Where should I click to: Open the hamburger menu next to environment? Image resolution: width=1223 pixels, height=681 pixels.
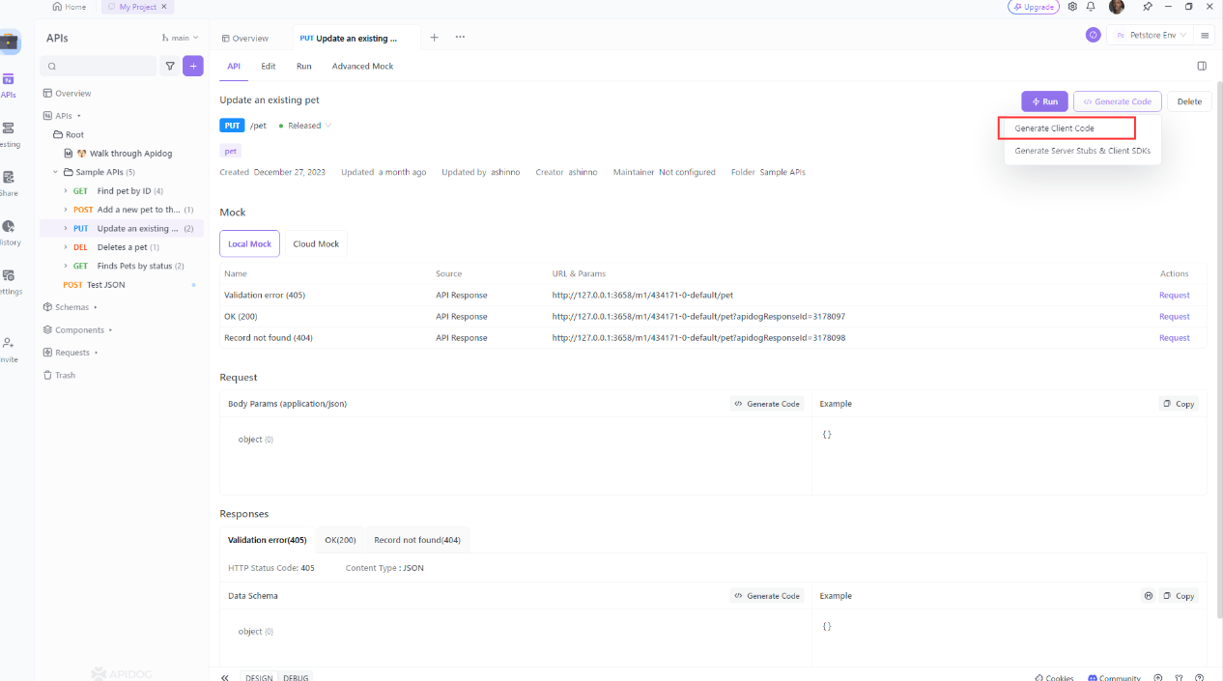point(1205,35)
